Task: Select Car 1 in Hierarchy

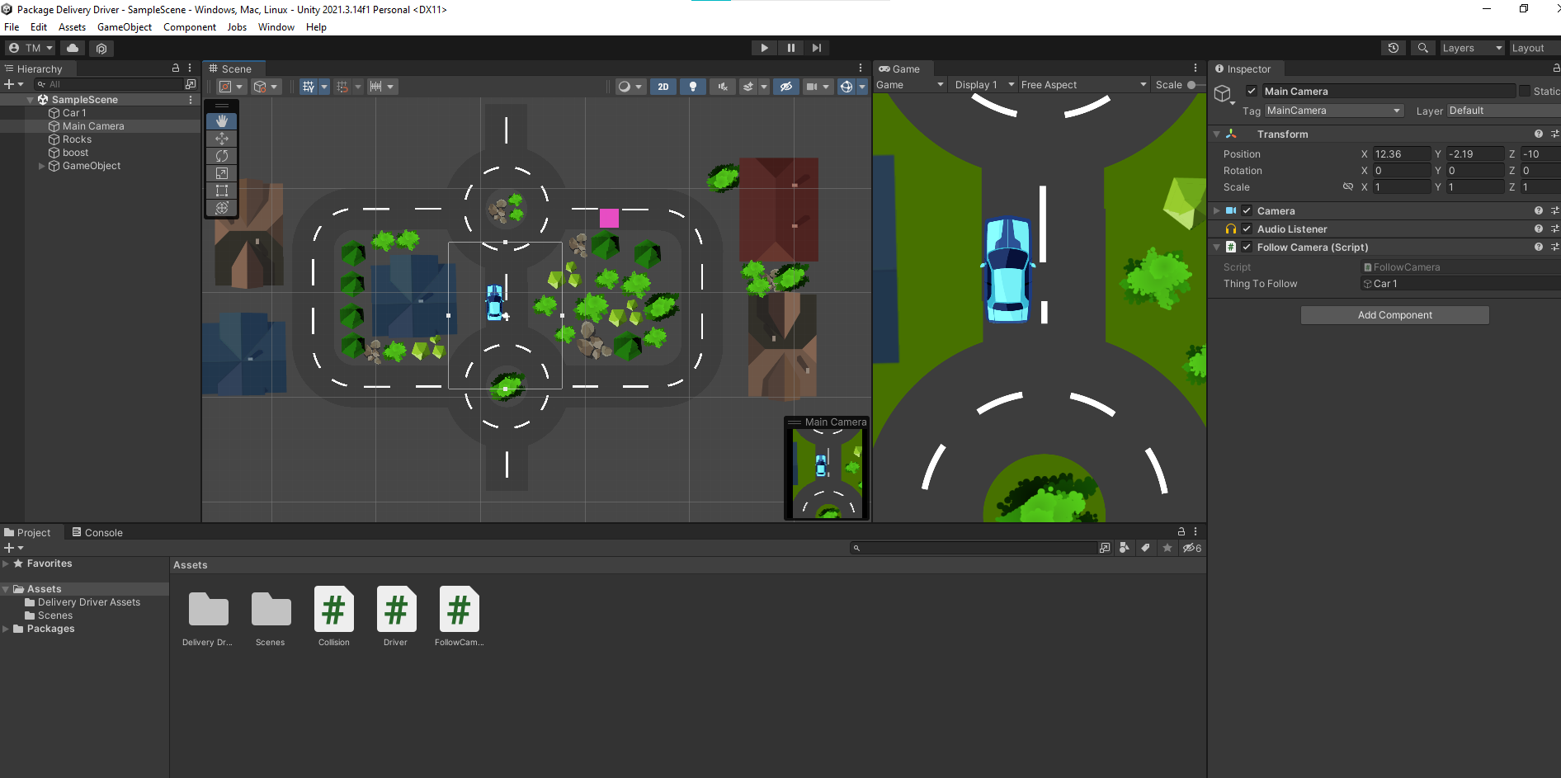Action: pyautogui.click(x=74, y=113)
